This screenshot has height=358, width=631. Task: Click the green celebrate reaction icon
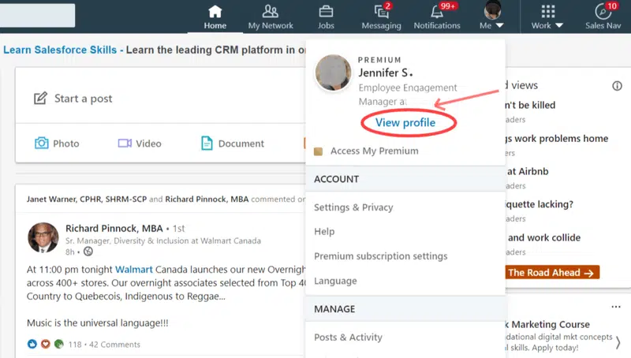click(x=58, y=344)
